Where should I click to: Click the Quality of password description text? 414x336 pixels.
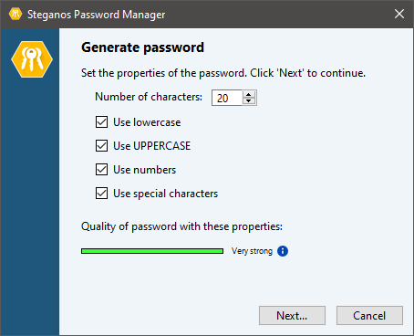pyautogui.click(x=181, y=226)
